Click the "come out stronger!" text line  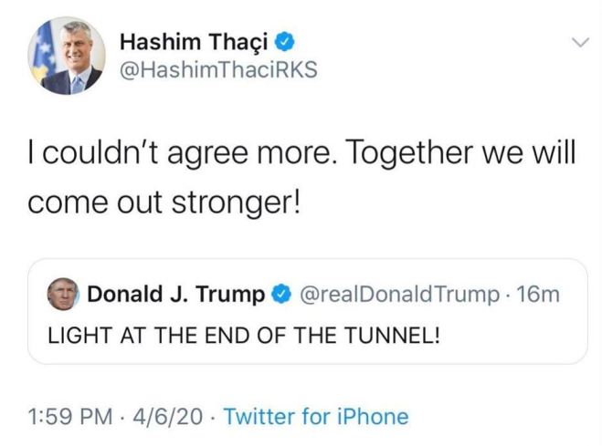164,202
